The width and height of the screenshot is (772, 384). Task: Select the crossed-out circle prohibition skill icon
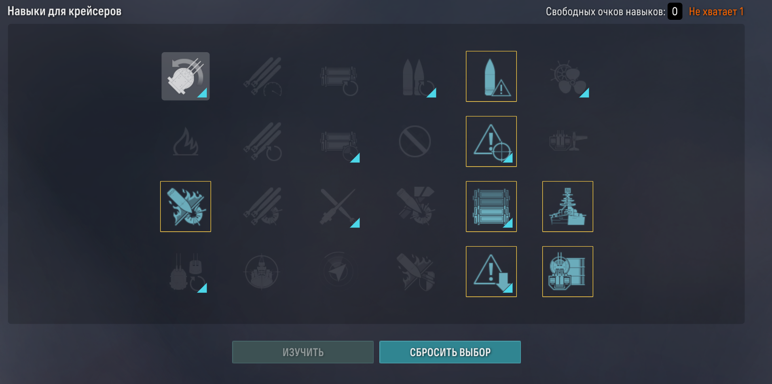pyautogui.click(x=415, y=141)
